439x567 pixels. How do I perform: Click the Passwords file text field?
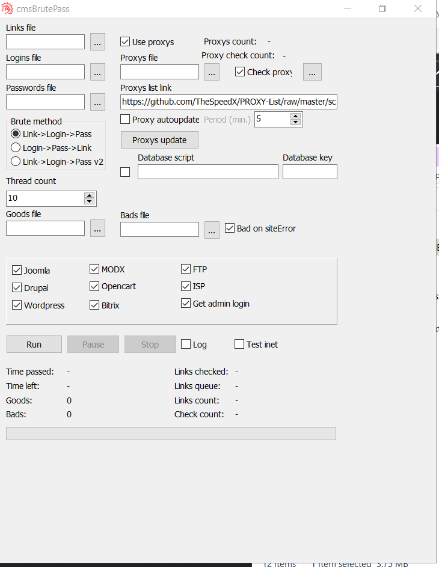[45, 102]
